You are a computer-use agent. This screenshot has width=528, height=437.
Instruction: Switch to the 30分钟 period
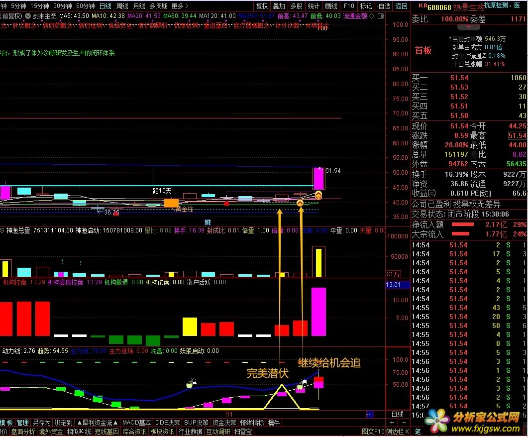point(63,6)
